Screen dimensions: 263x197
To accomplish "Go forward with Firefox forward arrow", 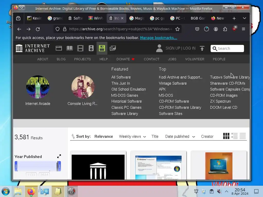I will 29,29.
